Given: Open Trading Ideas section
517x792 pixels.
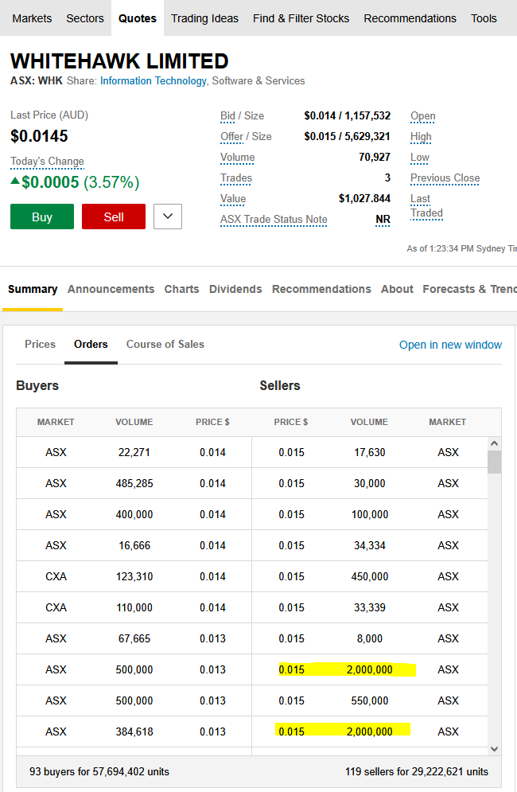Looking at the screenshot, I should 204,18.
